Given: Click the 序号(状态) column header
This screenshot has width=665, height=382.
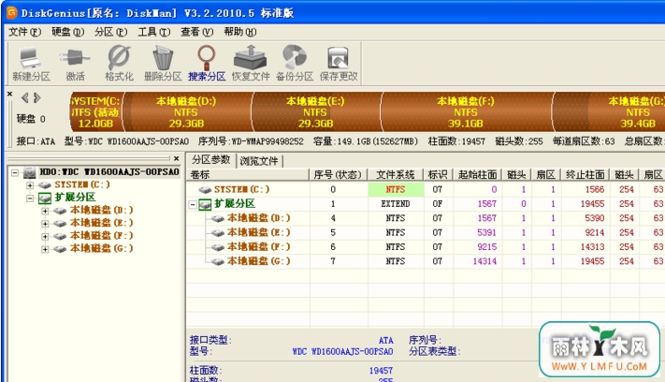Looking at the screenshot, I should click(338, 174).
